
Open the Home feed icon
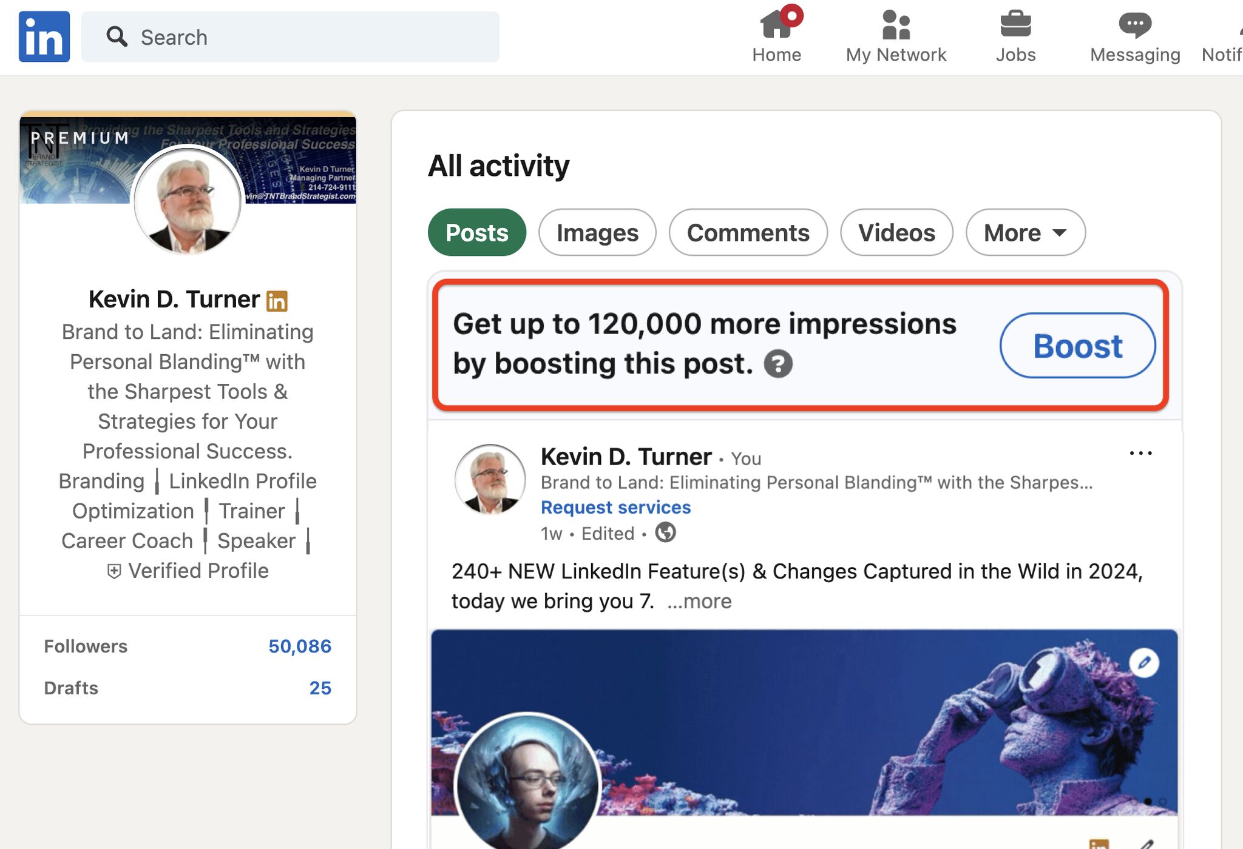point(776,25)
